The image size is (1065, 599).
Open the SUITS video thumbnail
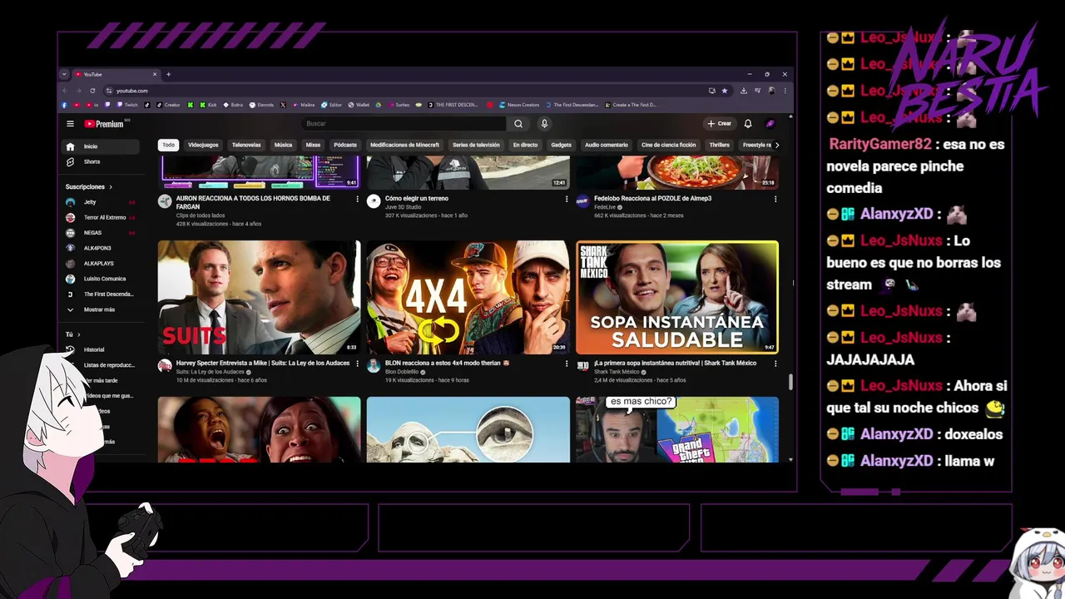click(x=260, y=297)
